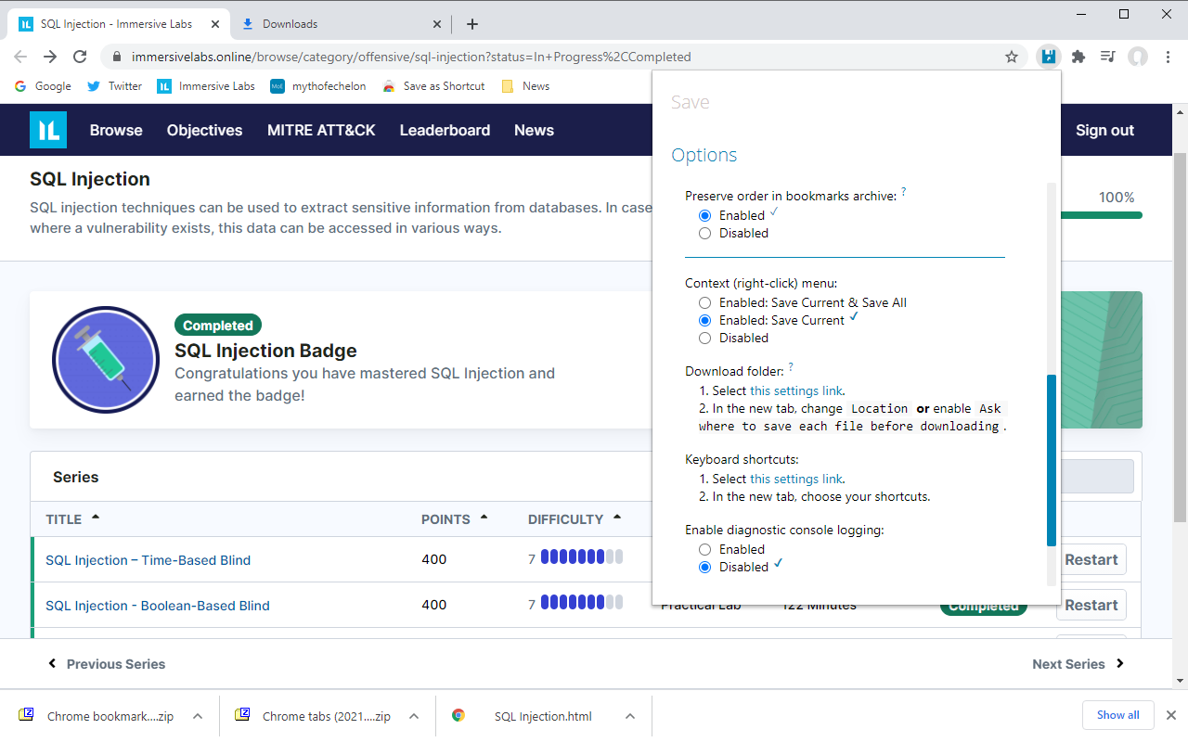Open the Leaderboard nav item
The width and height of the screenshot is (1188, 742).
point(445,130)
